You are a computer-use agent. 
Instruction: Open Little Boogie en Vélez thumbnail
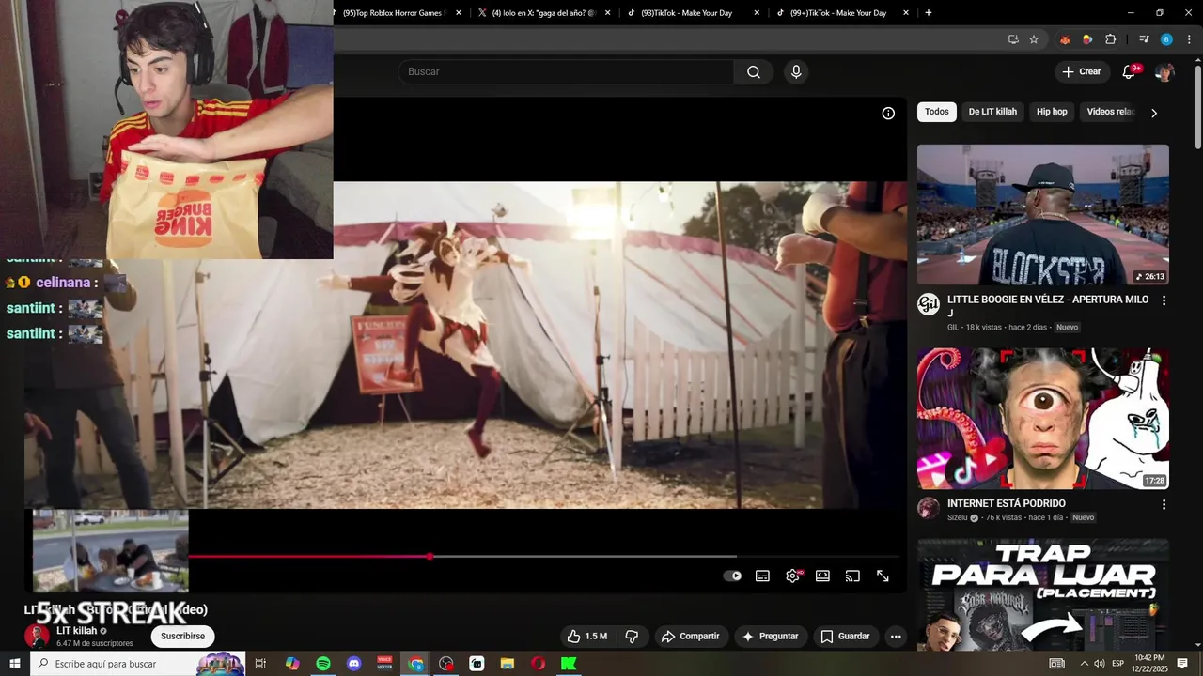click(1043, 214)
